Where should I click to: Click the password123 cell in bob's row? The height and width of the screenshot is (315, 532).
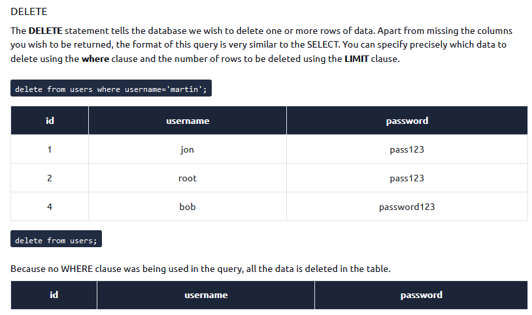click(x=407, y=207)
